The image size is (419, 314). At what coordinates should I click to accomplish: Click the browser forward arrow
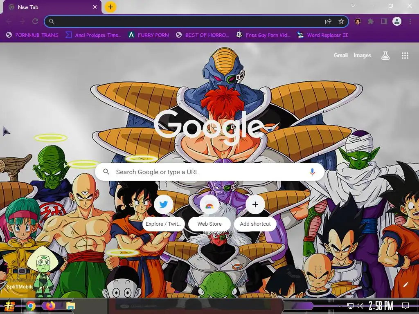(x=22, y=21)
